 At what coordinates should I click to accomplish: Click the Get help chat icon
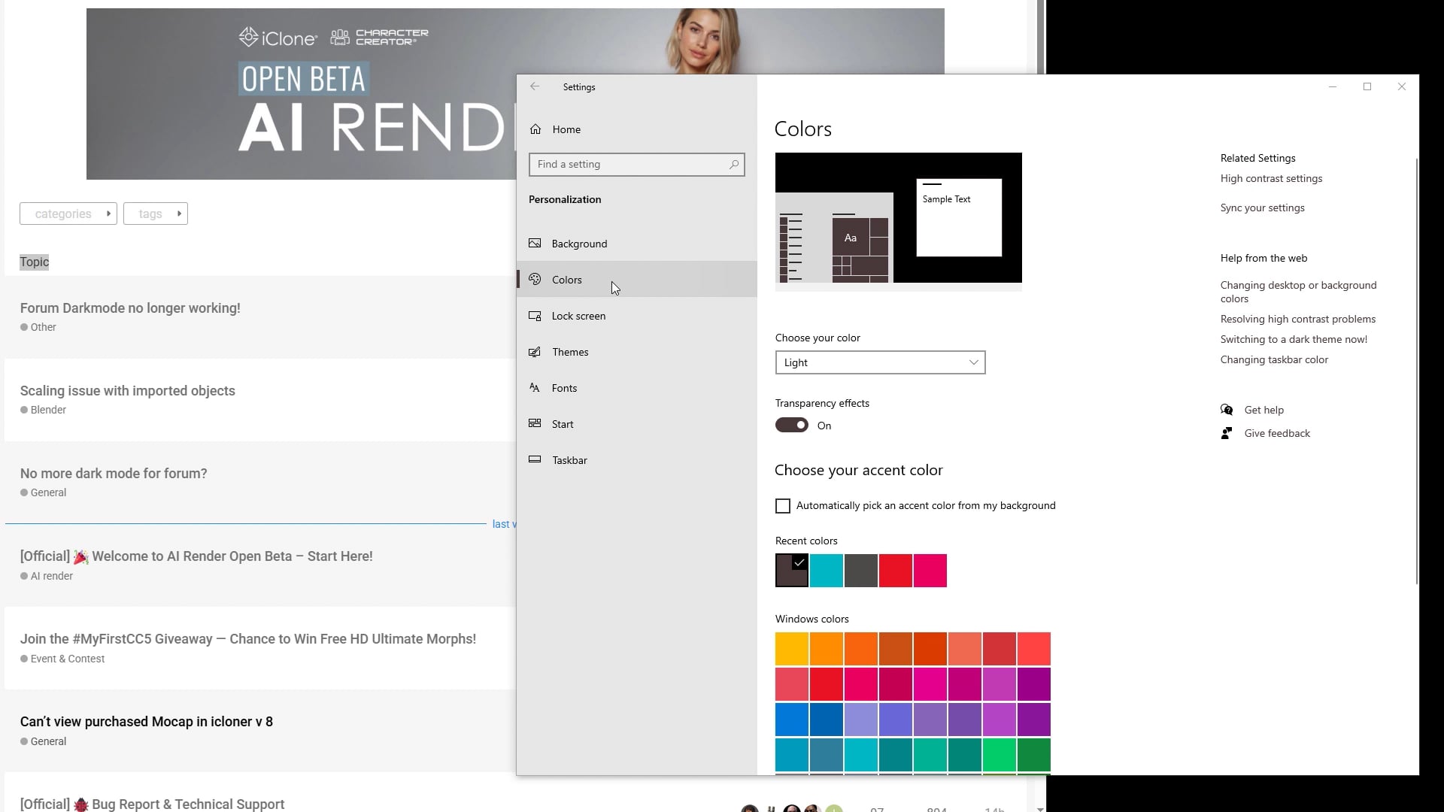(1227, 410)
